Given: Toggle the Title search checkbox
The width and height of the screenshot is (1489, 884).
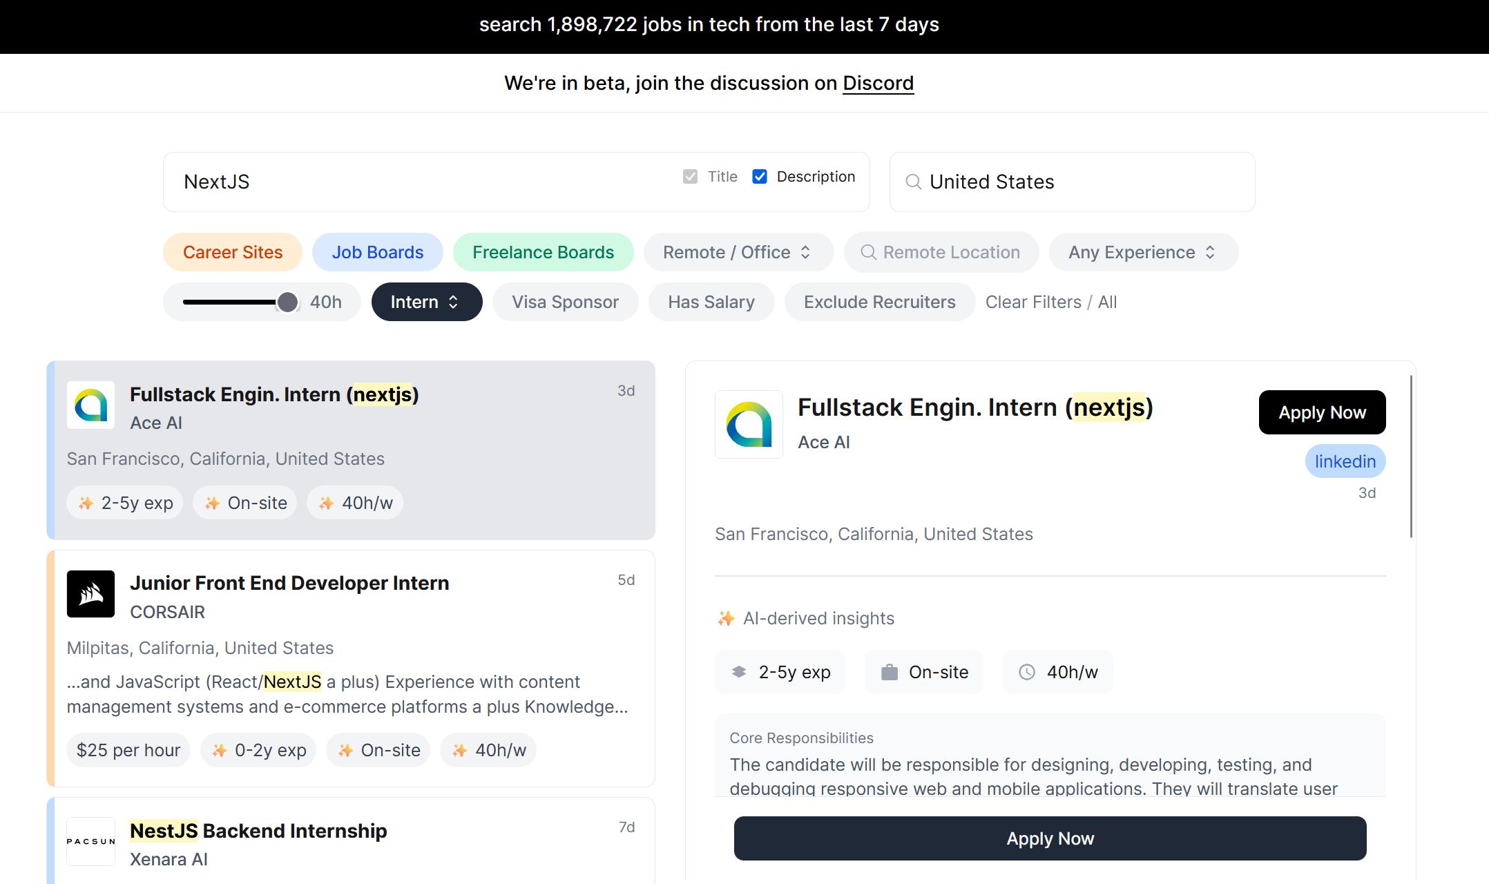Looking at the screenshot, I should (x=690, y=177).
